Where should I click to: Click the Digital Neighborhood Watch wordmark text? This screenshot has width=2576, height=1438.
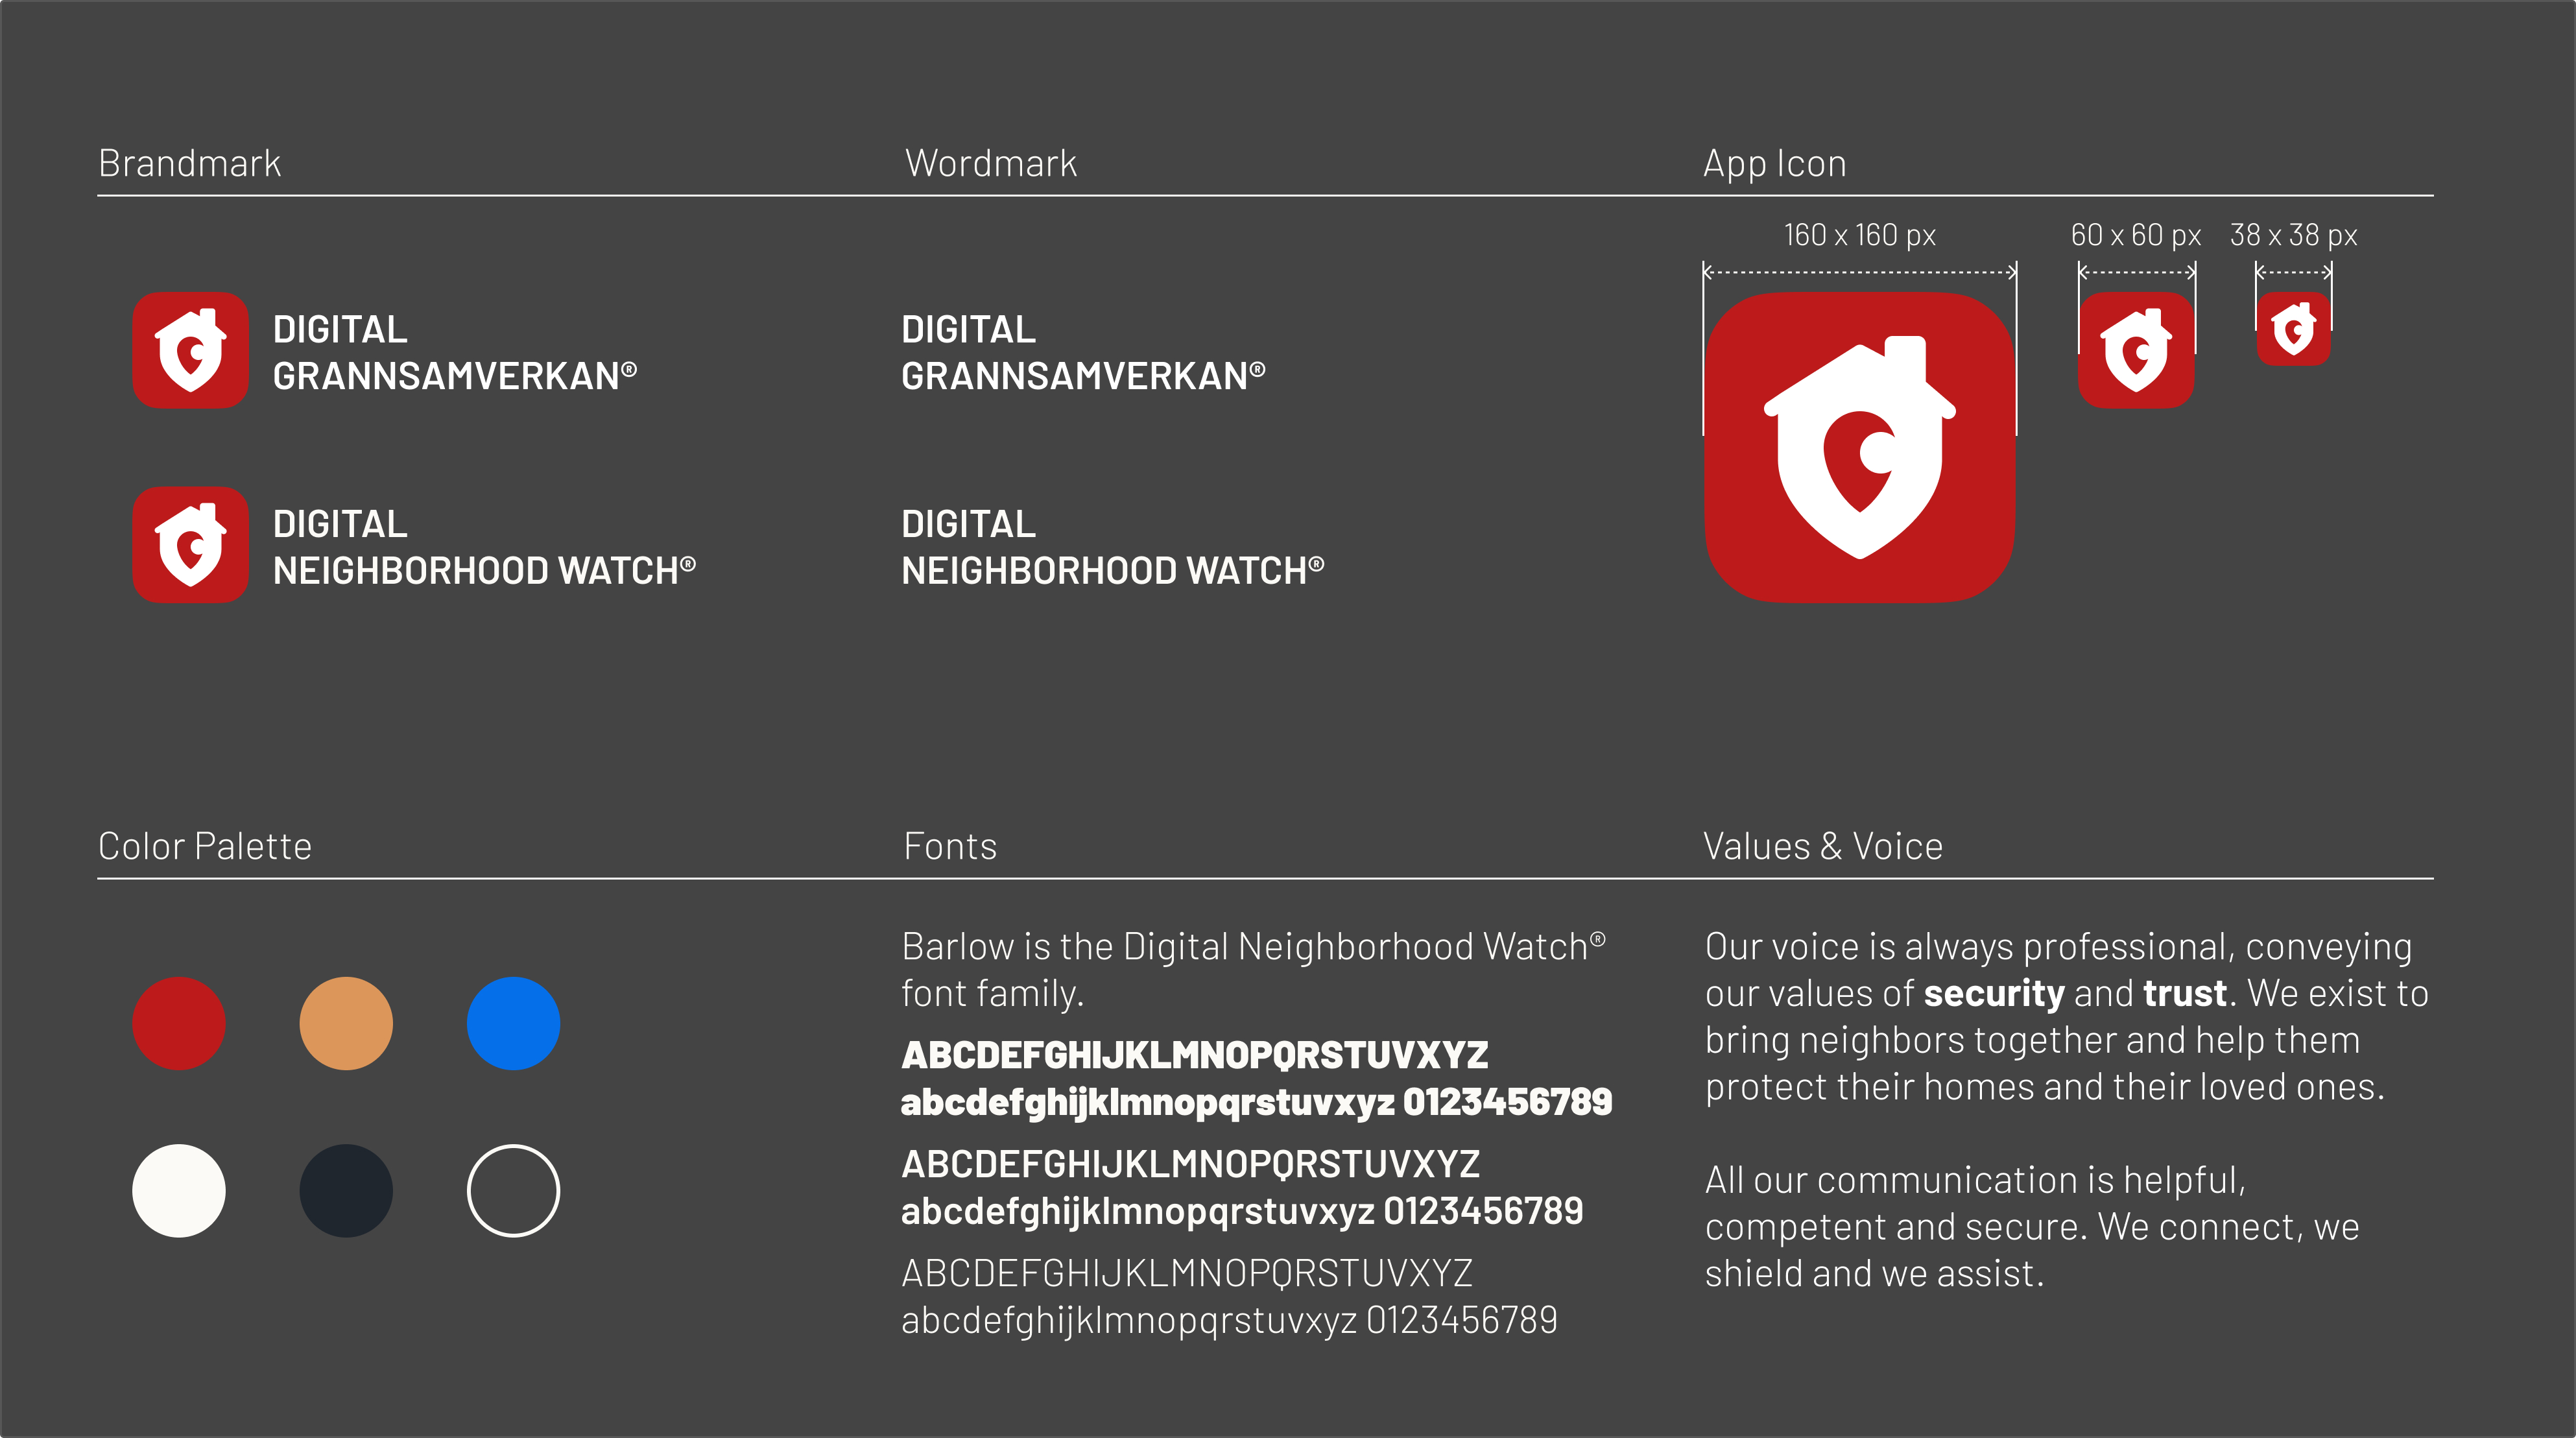coord(1113,547)
